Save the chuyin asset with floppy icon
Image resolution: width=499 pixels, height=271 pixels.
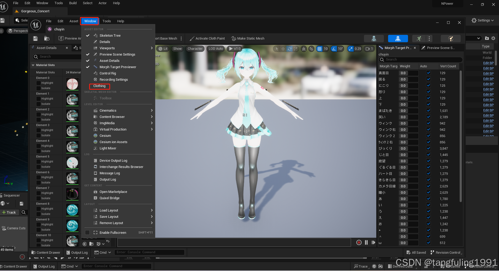pyautogui.click(x=35, y=39)
